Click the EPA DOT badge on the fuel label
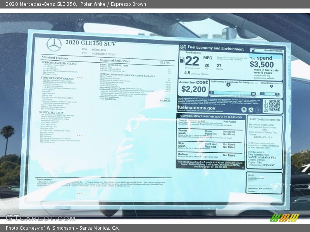Screen dimensions: 310x232 [x=183, y=47]
